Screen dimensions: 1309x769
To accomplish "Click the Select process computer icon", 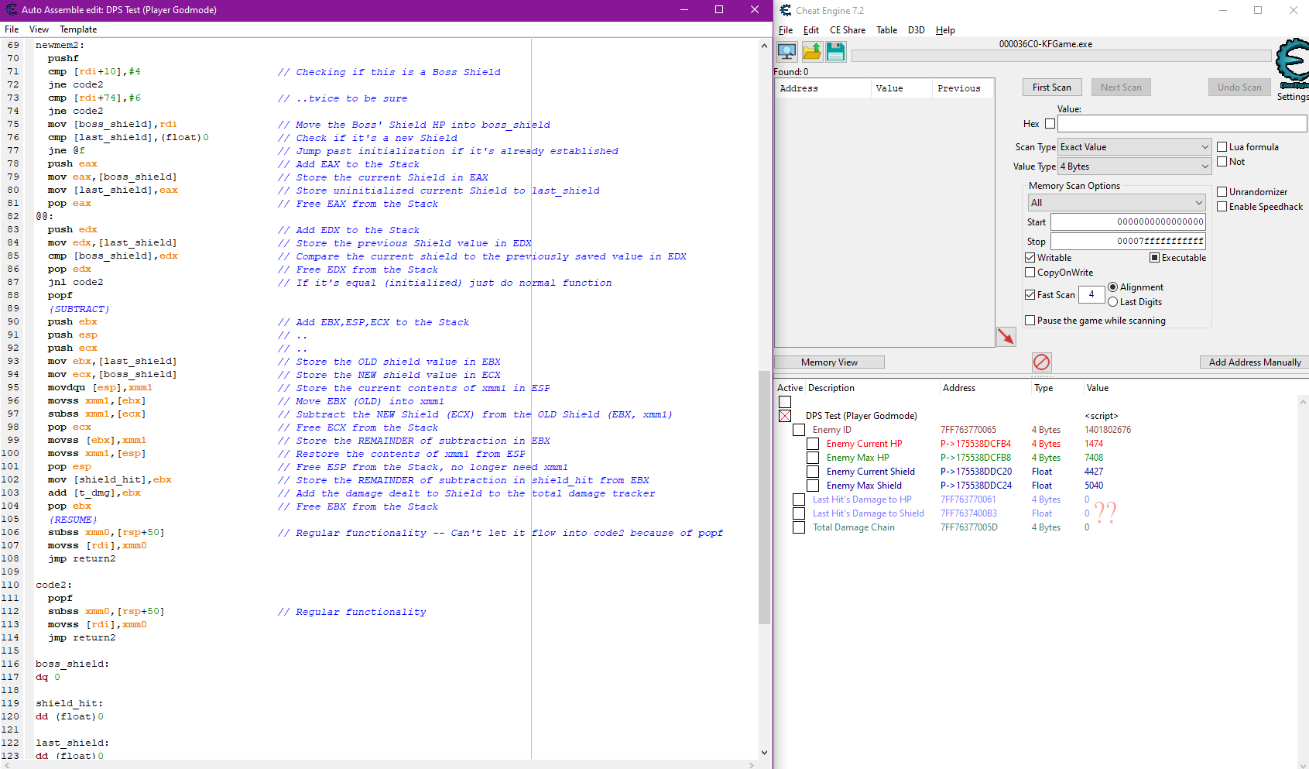I will click(x=787, y=52).
